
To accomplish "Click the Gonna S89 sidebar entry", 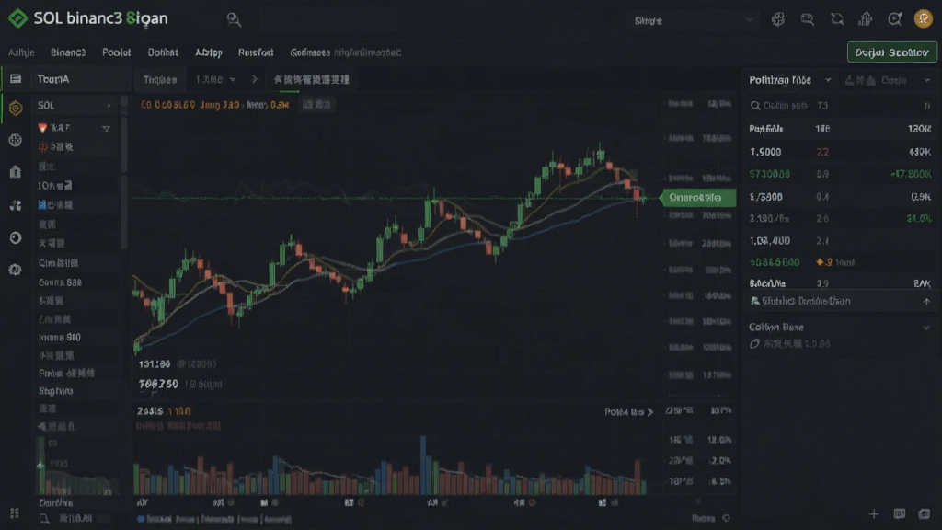I will (x=60, y=282).
